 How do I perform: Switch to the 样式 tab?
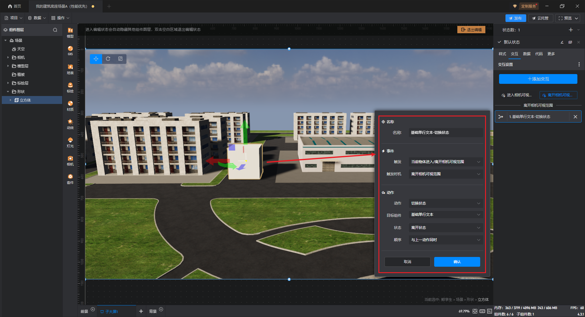click(x=502, y=54)
